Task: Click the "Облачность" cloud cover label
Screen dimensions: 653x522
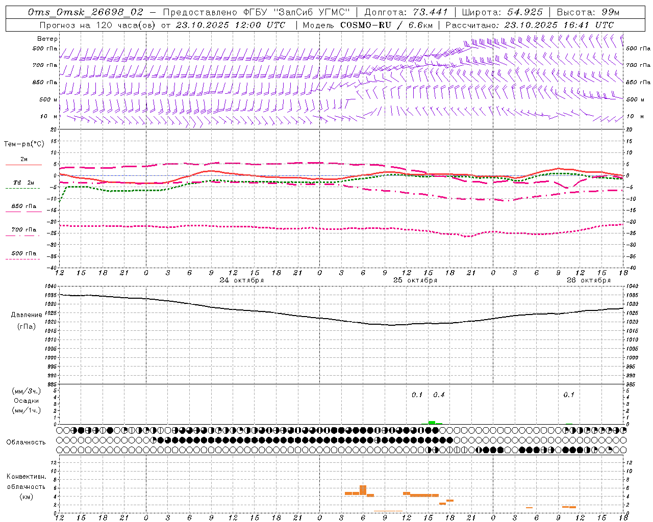Action: (26, 442)
